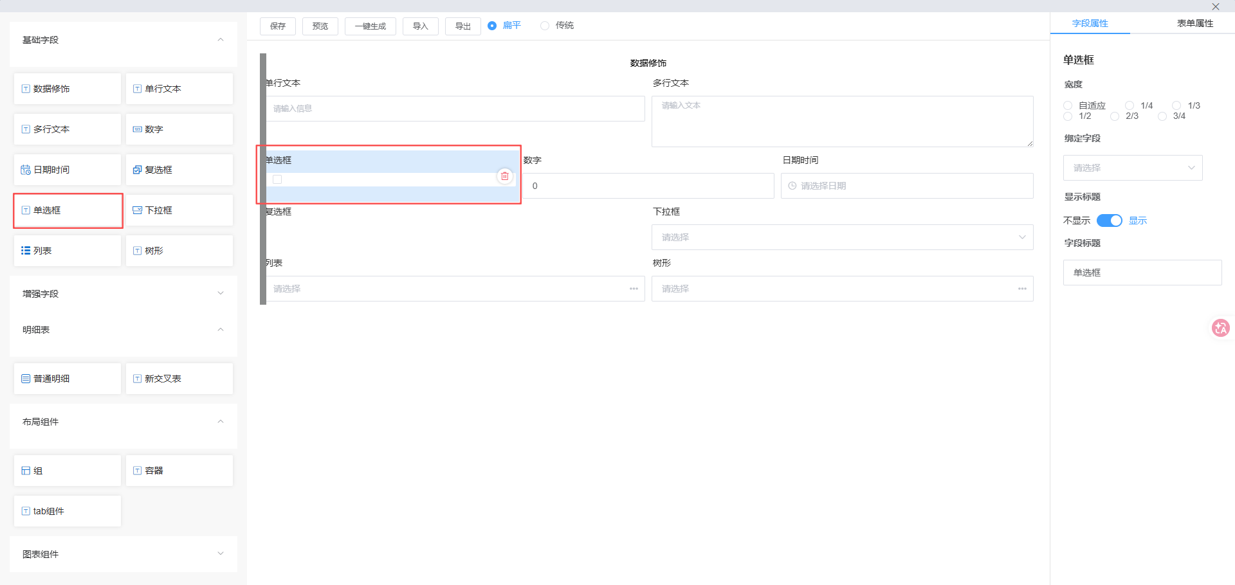The height and width of the screenshot is (585, 1235).
Task: Switch to the 表单属性 tab
Action: click(1195, 23)
